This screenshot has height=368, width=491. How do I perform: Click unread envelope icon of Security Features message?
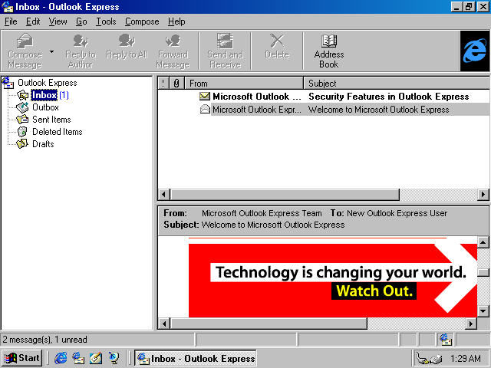205,96
